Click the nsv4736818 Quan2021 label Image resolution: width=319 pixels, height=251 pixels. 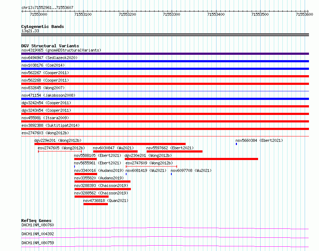pos(106,201)
